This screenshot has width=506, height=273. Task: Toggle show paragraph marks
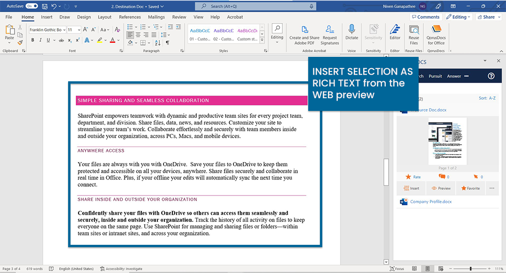[167, 42]
